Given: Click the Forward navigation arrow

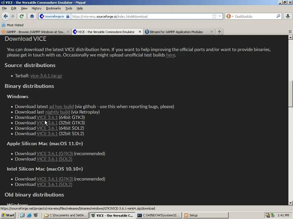Looking at the screenshot, I should click(13, 16).
